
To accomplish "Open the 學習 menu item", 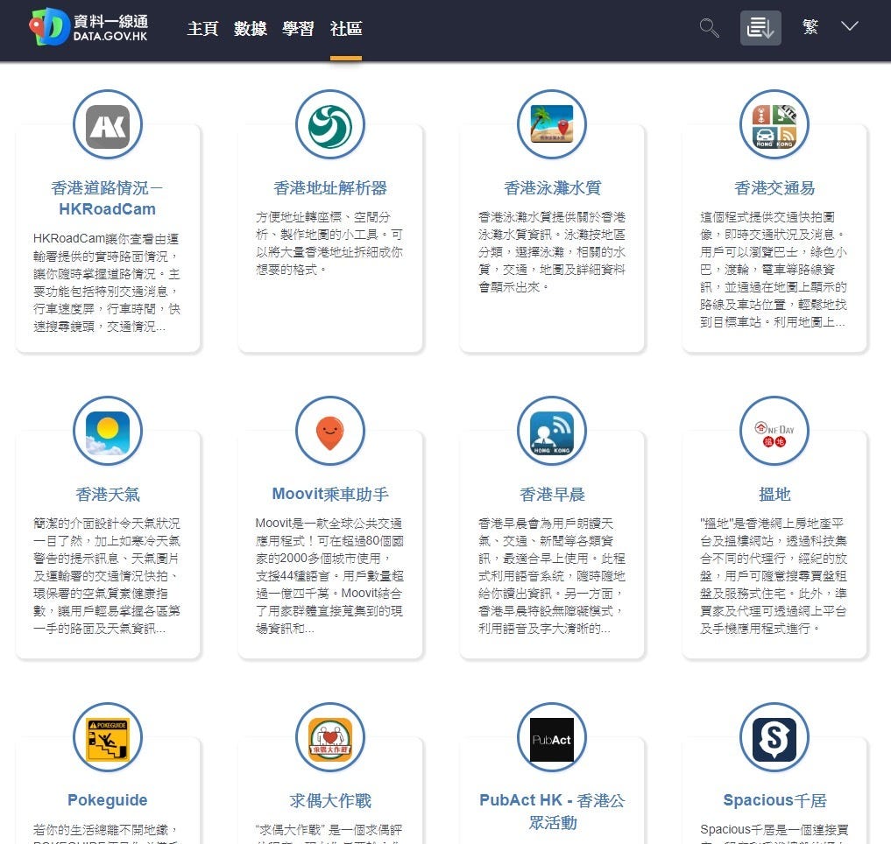I will coord(298,28).
